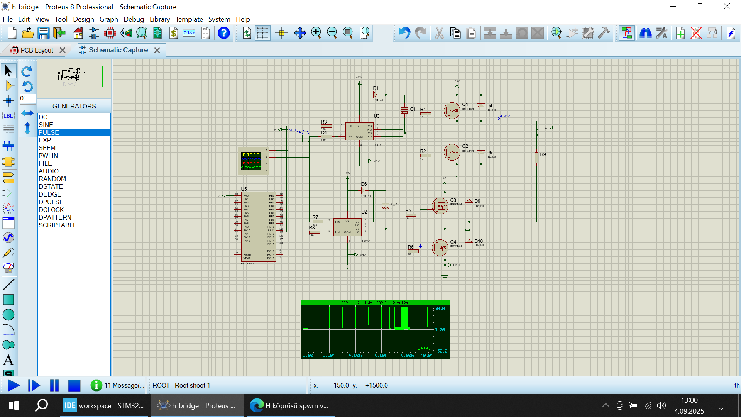The height and width of the screenshot is (417, 741).
Task: Open the Design menu
Action: tap(83, 19)
